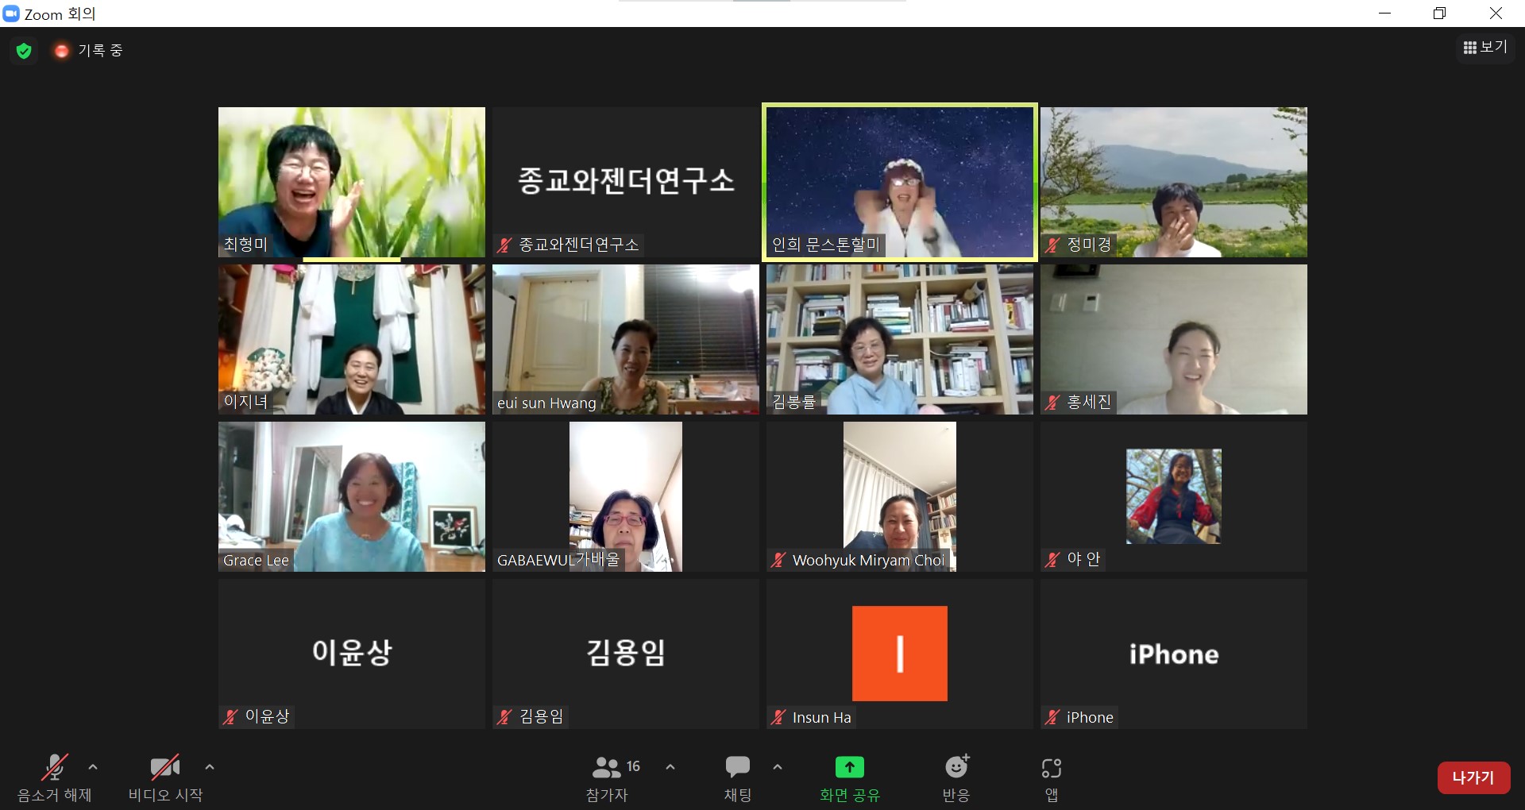
Task: Select 정미경 video tile
Action: pos(1174,182)
